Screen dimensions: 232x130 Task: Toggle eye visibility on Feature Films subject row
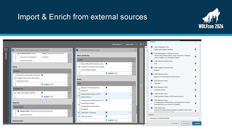pos(14,113)
